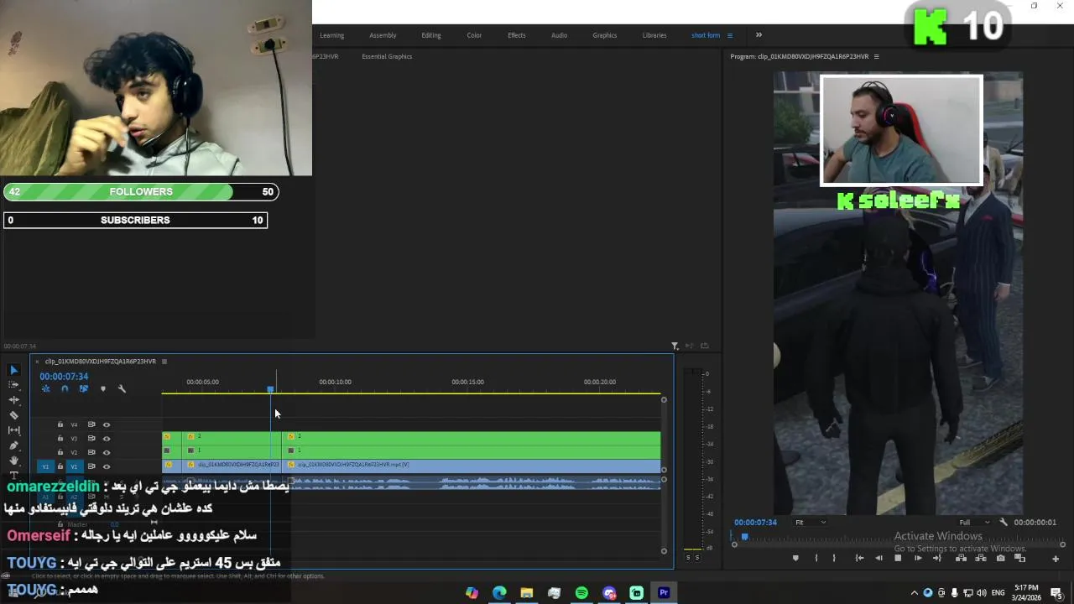Open Windows notification center

tap(1056, 592)
